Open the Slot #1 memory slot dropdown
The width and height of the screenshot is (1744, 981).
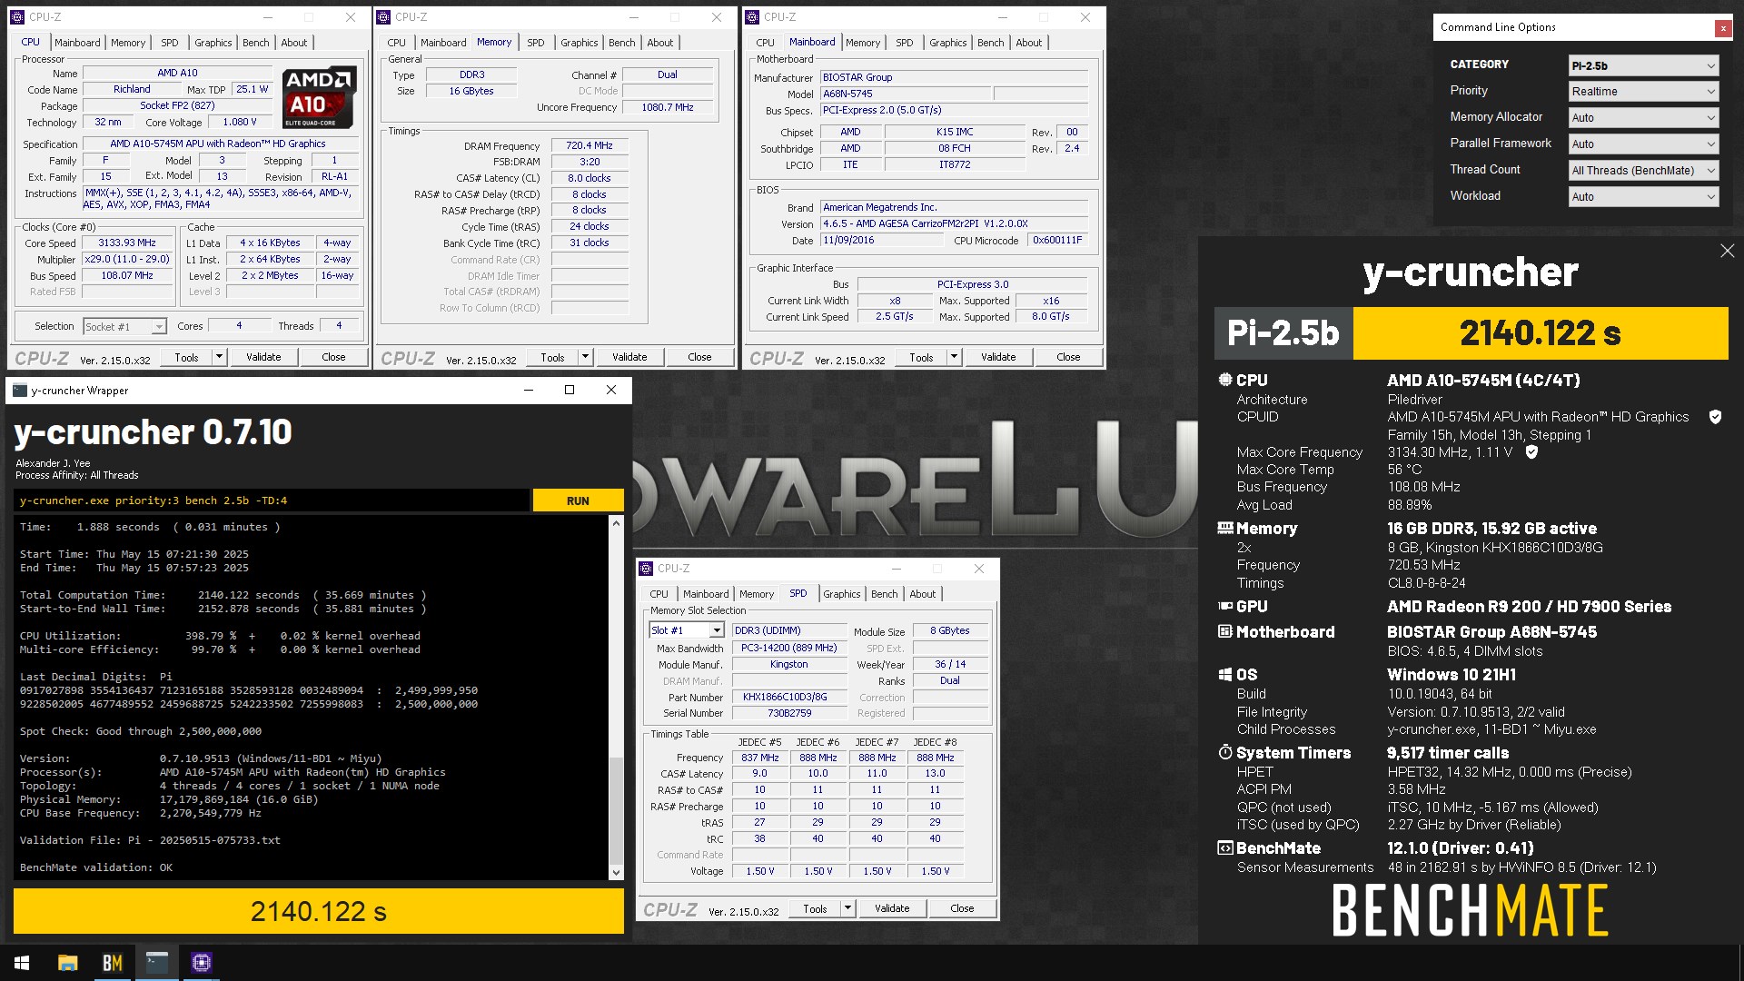coord(687,630)
